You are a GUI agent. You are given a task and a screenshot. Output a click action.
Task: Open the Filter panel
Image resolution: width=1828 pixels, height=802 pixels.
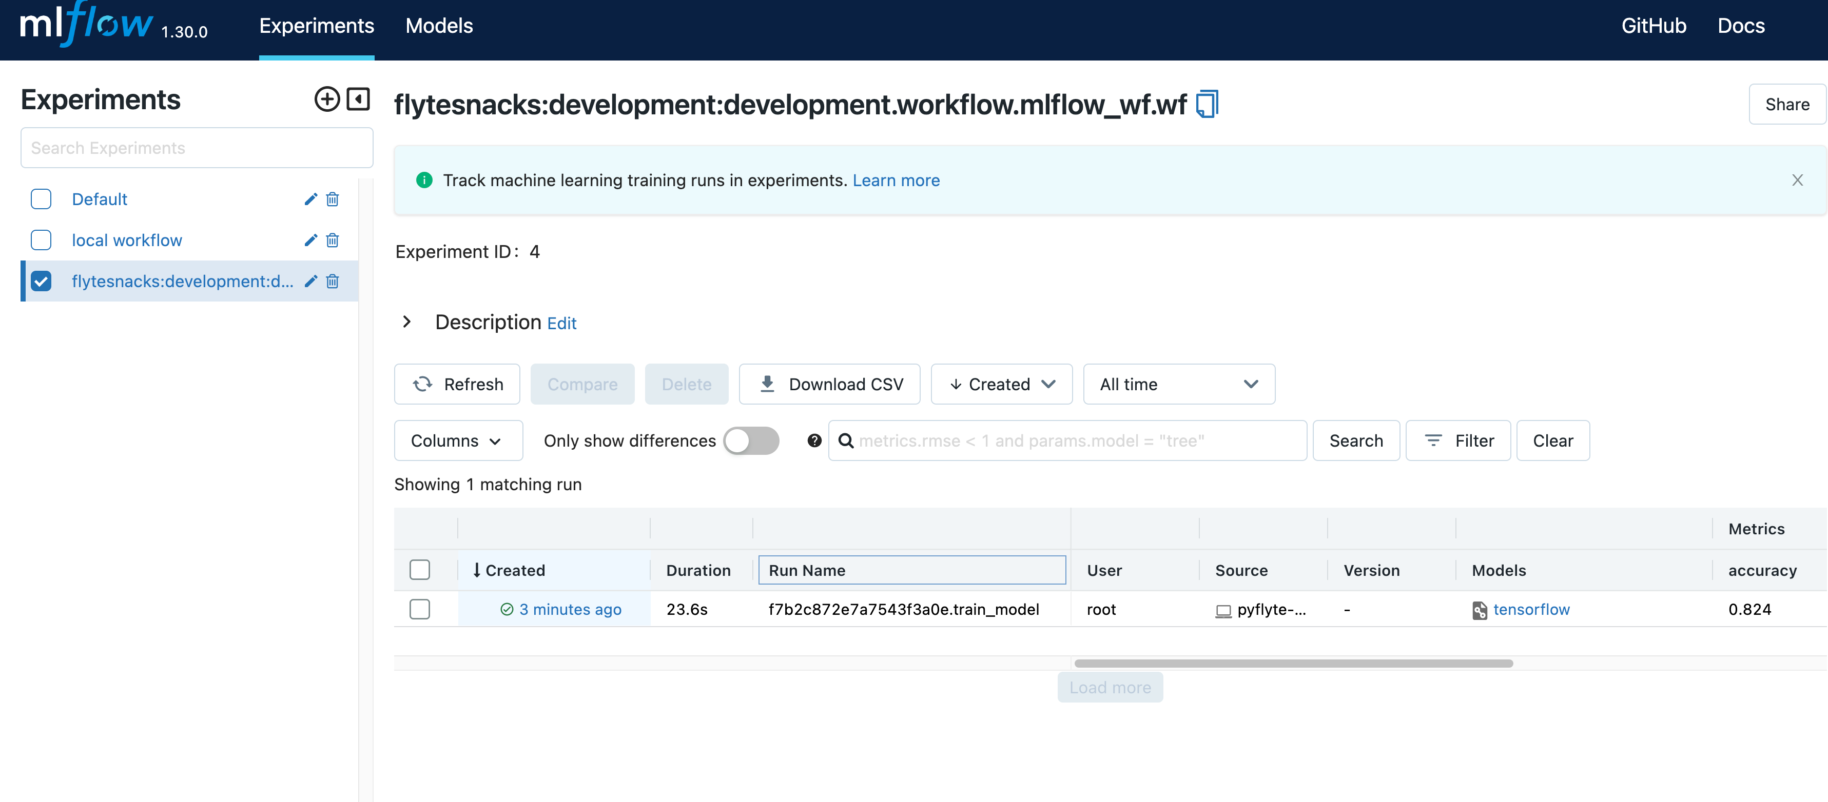1457,440
